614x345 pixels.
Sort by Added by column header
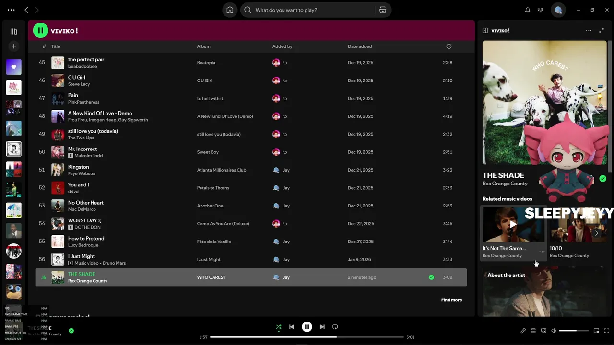click(282, 46)
